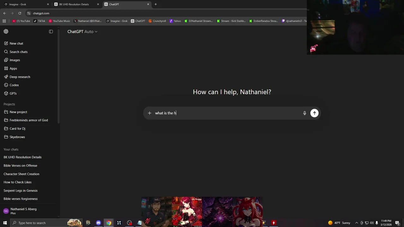Screen dimensions: 404x227
Task: Click the taskbar Type here to search box
Action: tap(46, 223)
